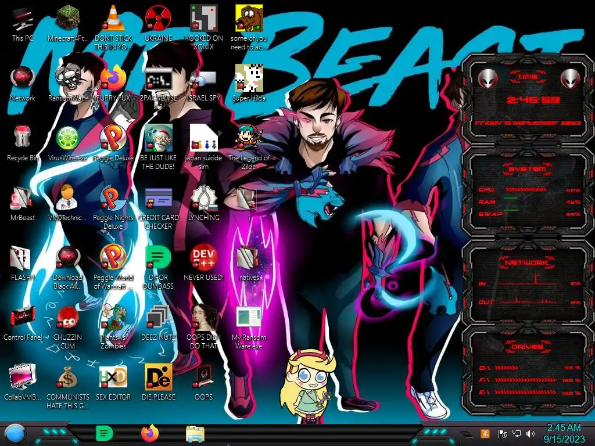Select the CREDIT CARD CHECKER icon
This screenshot has height=446, width=595.
158,198
